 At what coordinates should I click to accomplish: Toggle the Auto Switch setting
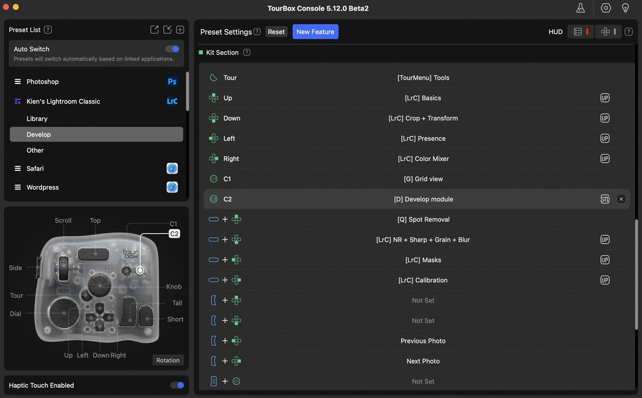172,49
